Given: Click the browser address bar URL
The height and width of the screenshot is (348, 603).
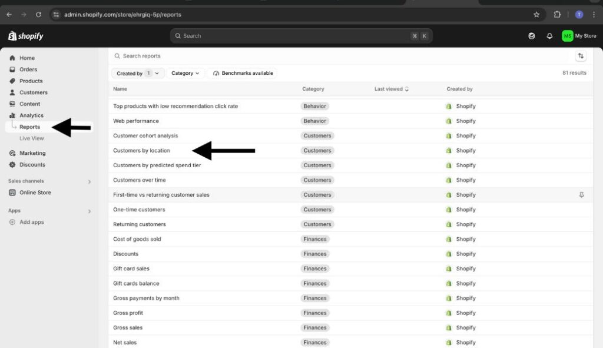Looking at the screenshot, I should point(122,15).
